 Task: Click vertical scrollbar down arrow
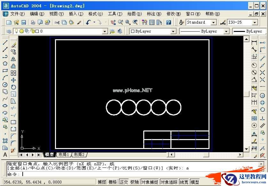pyautogui.click(x=246, y=149)
